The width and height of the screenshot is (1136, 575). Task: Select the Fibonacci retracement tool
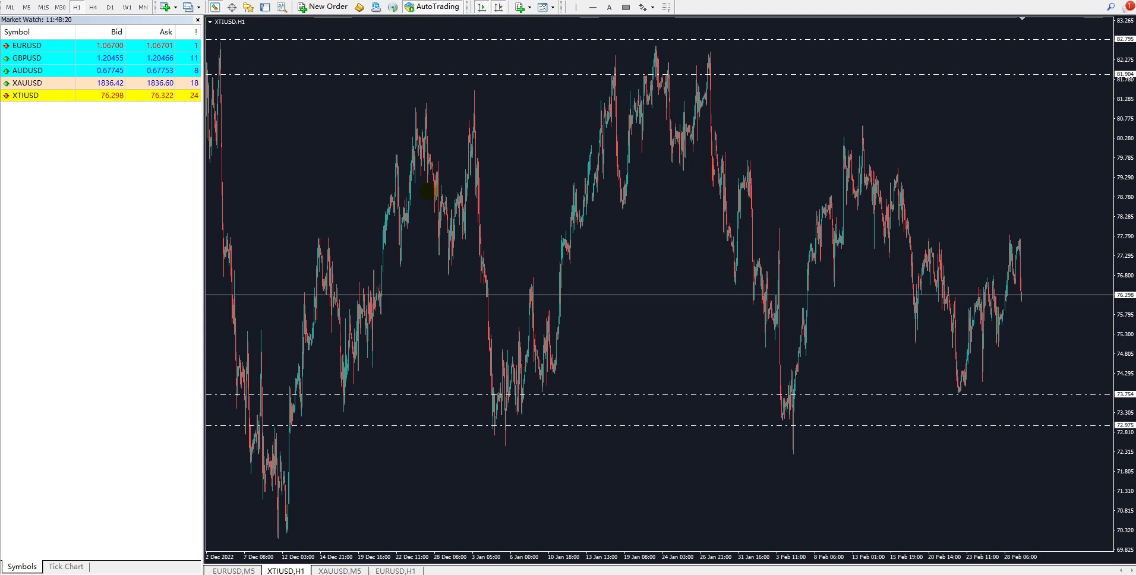pyautogui.click(x=666, y=7)
